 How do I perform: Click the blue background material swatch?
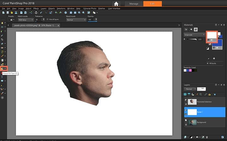pyautogui.click(x=219, y=43)
